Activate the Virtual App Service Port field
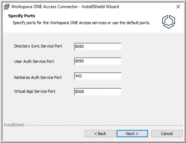The height and width of the screenshot is (143, 186). click(x=98, y=92)
